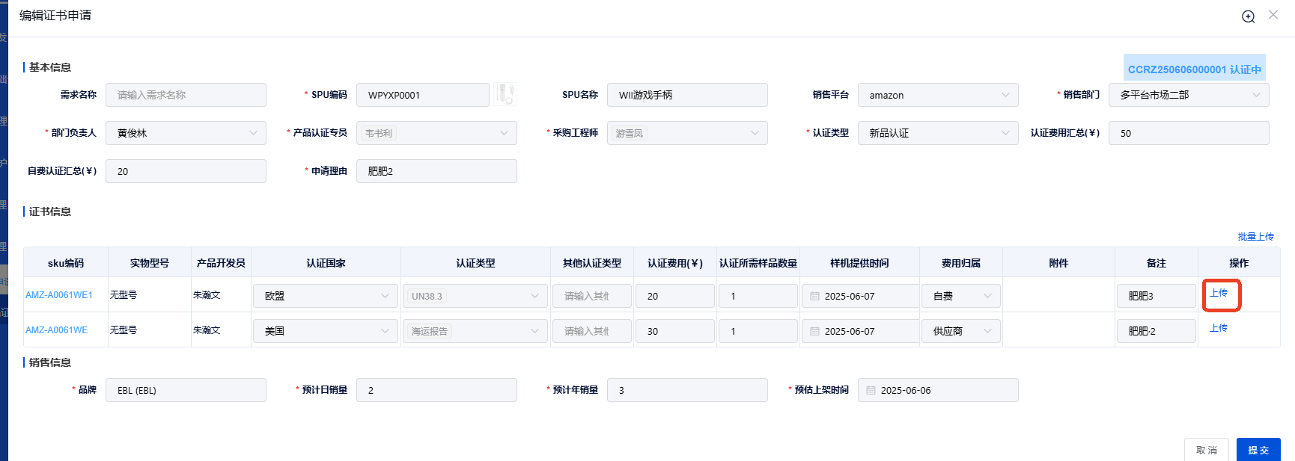Click the zoom-in icon in dialog header
The width and height of the screenshot is (1295, 461).
(x=1248, y=16)
